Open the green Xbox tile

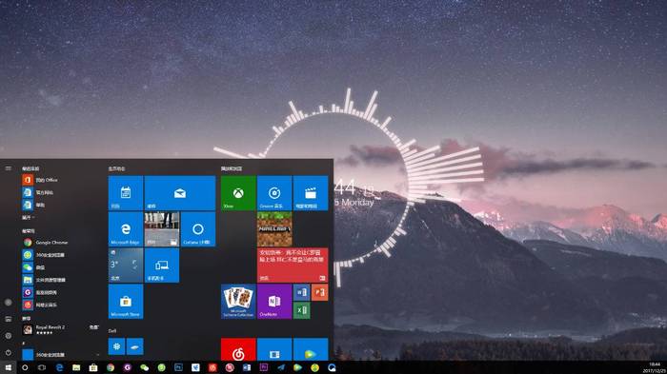tap(238, 193)
